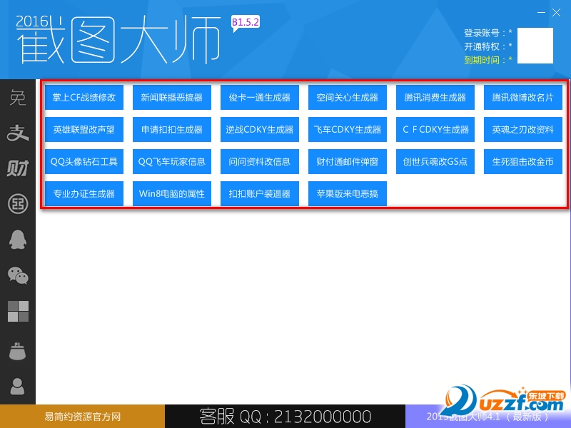Open 新闻联播恶搞器 tool

point(172,97)
